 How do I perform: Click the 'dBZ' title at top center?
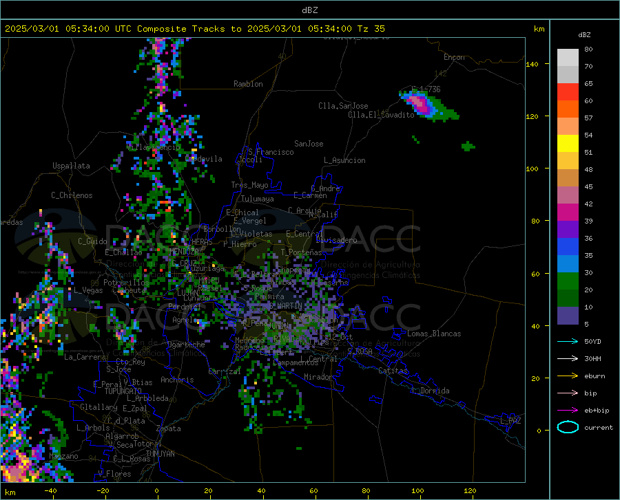(309, 10)
